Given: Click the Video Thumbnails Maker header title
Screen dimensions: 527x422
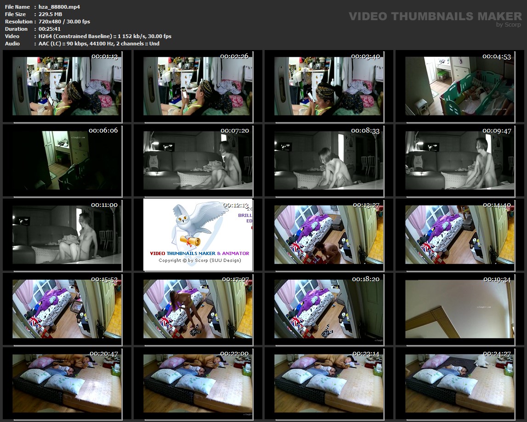Looking at the screenshot, I should pyautogui.click(x=435, y=16).
